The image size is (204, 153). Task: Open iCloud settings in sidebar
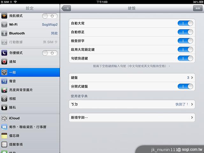tap(30, 118)
